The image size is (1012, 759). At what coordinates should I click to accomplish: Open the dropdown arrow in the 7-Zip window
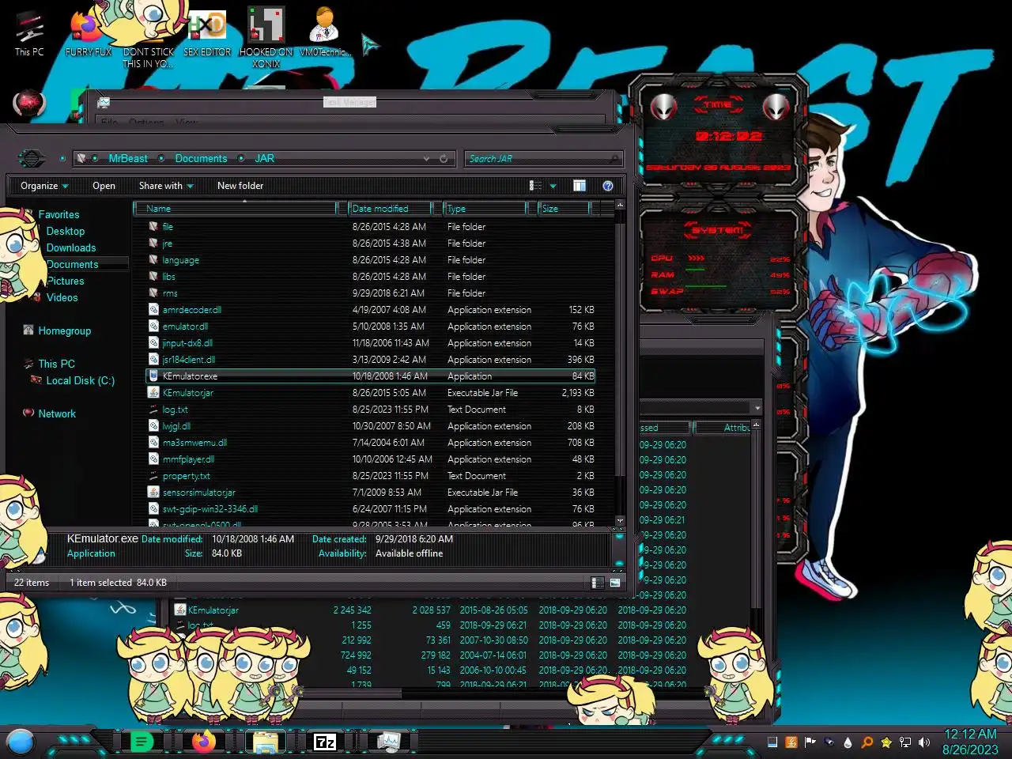pos(757,408)
